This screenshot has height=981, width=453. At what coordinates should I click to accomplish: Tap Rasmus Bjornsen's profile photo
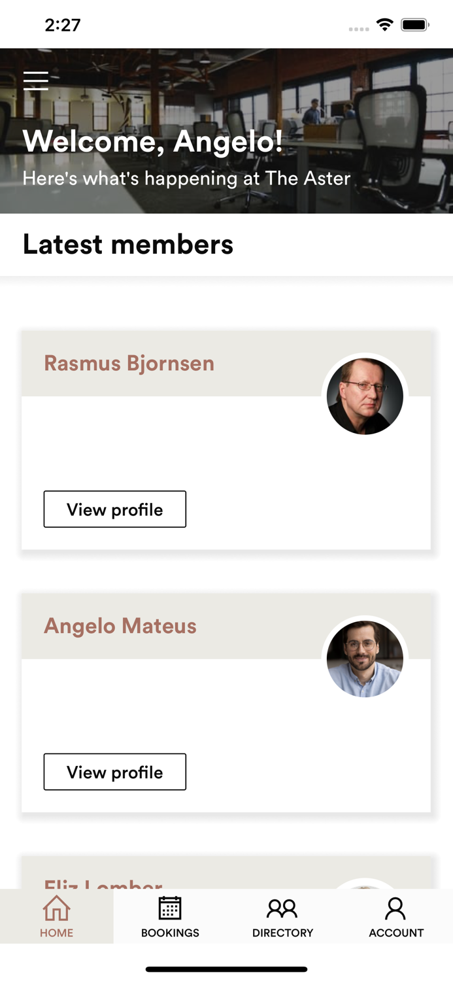[x=365, y=396]
